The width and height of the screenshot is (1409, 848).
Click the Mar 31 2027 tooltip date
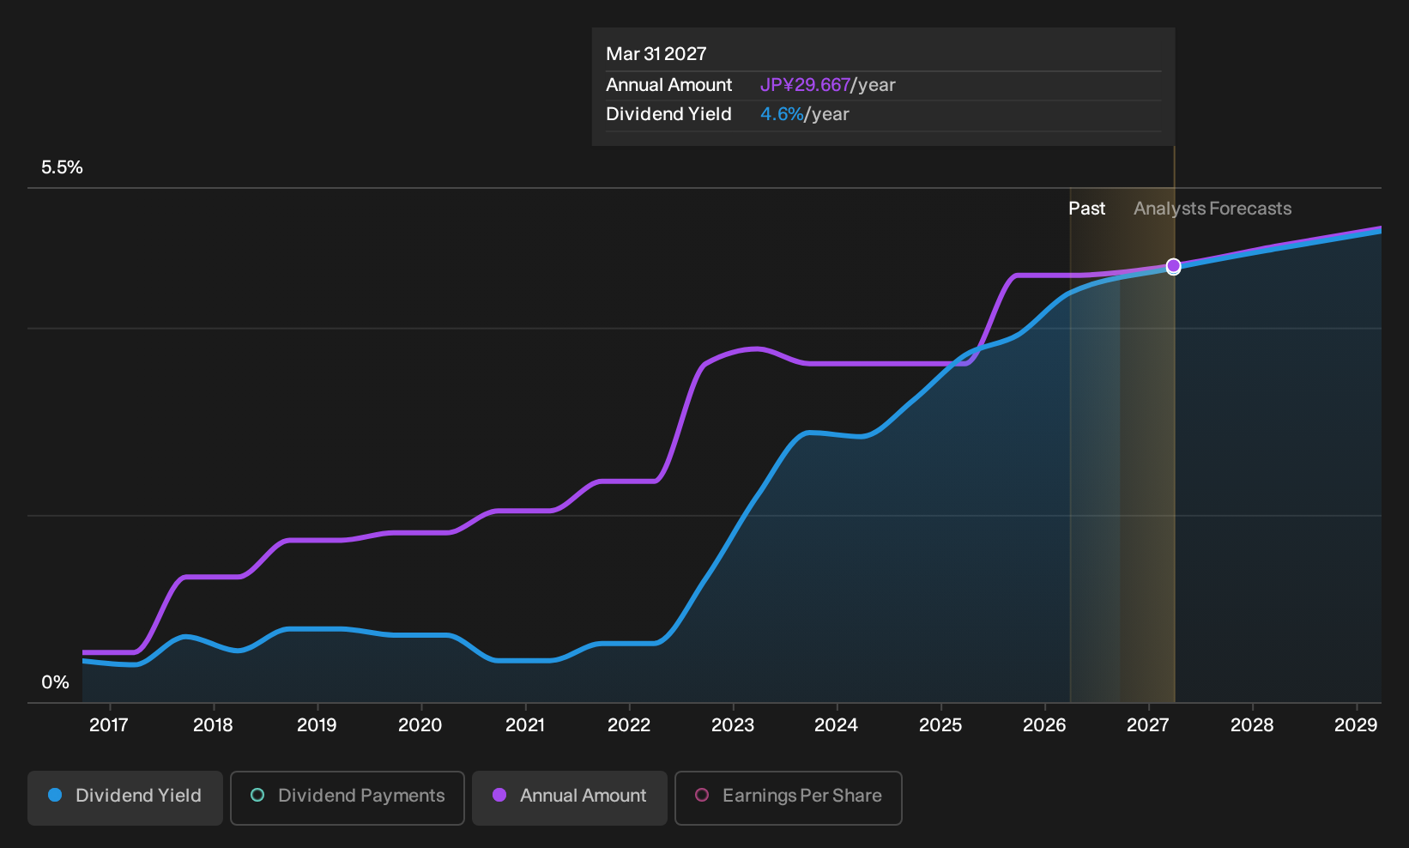[x=656, y=54]
